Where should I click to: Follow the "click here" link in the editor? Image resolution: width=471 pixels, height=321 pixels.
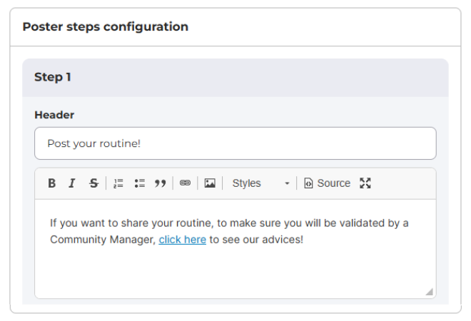pos(183,240)
